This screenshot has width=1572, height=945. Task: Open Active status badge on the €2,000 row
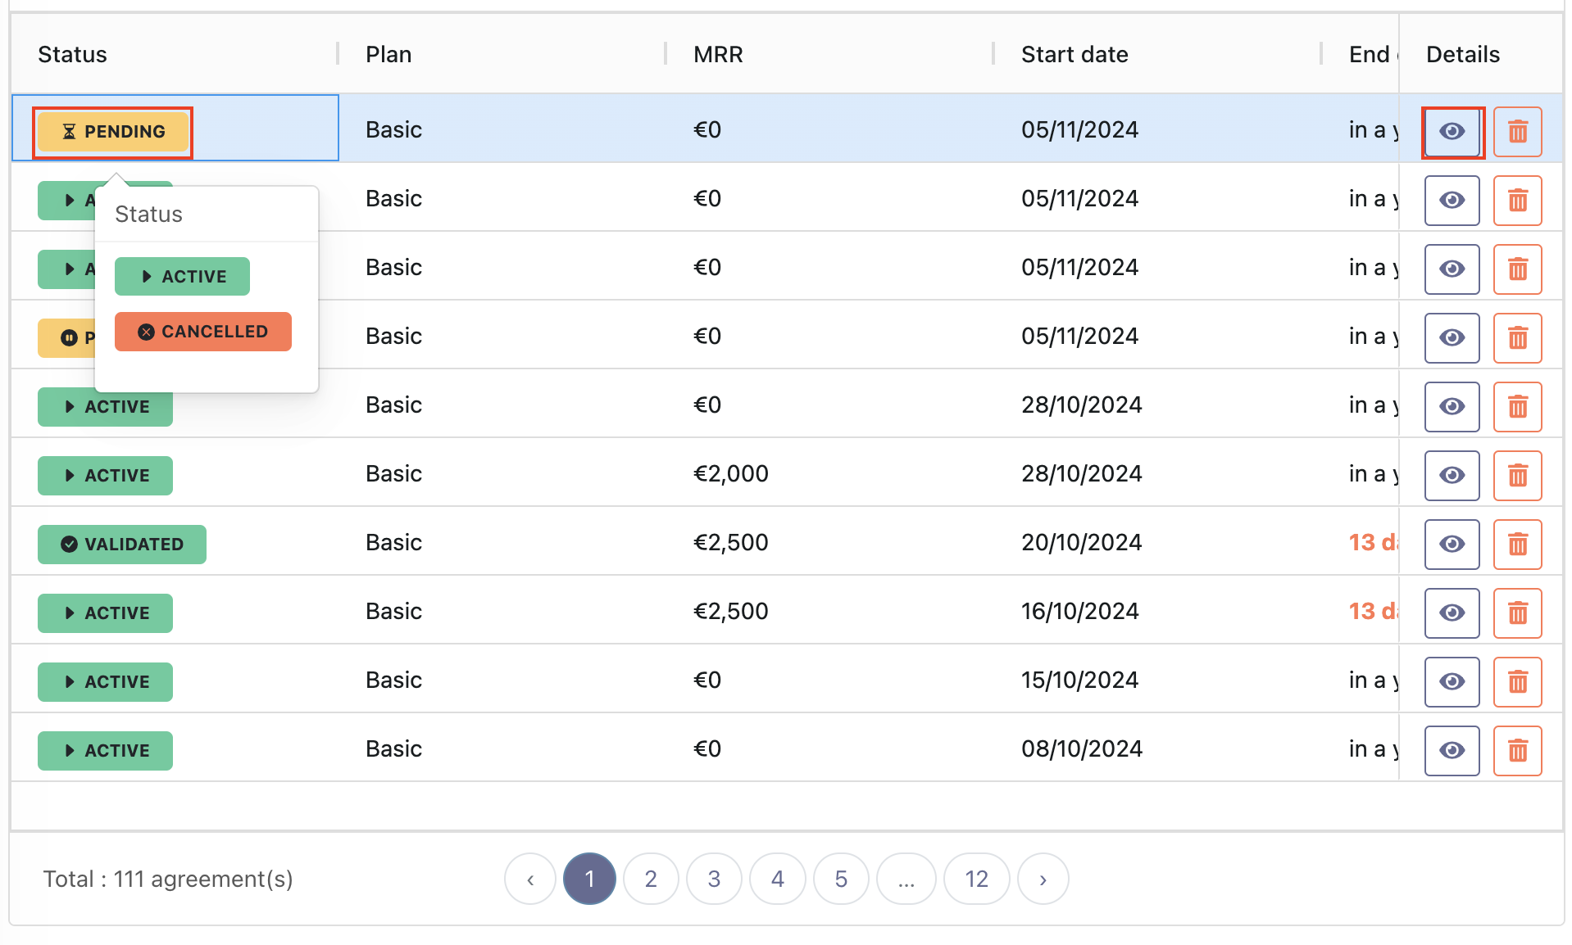click(x=105, y=476)
